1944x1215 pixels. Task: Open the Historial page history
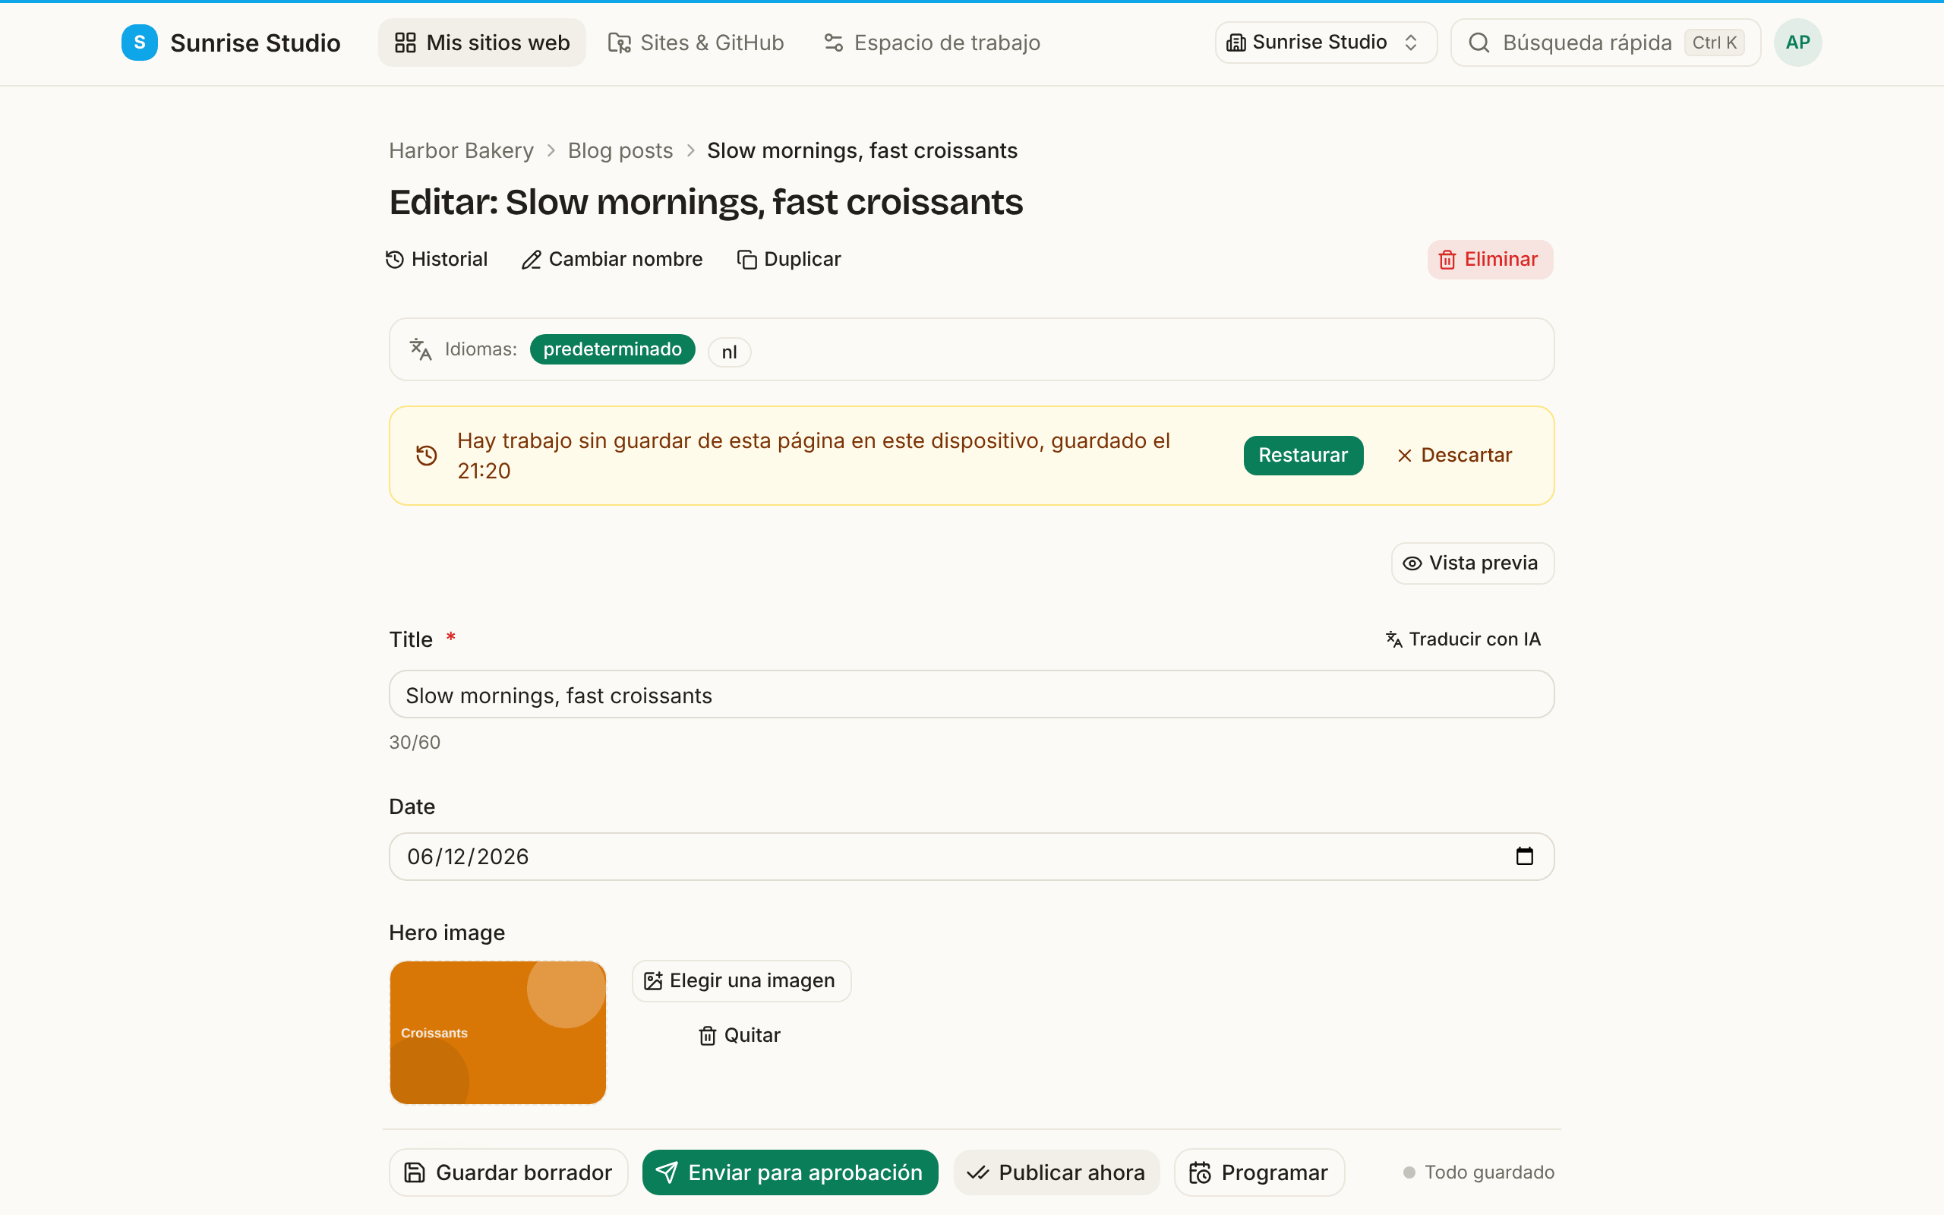(x=437, y=260)
